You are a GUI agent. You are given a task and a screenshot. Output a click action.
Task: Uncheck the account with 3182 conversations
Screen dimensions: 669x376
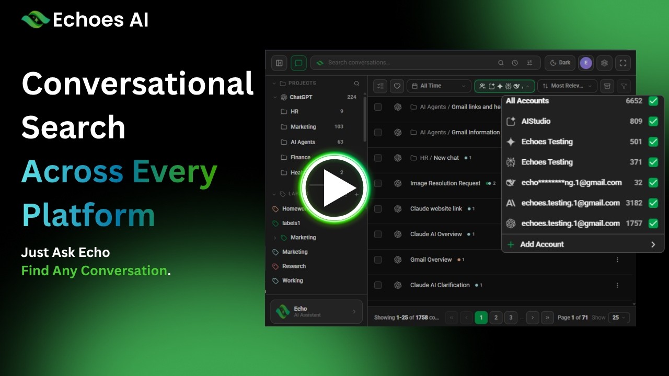[653, 203]
